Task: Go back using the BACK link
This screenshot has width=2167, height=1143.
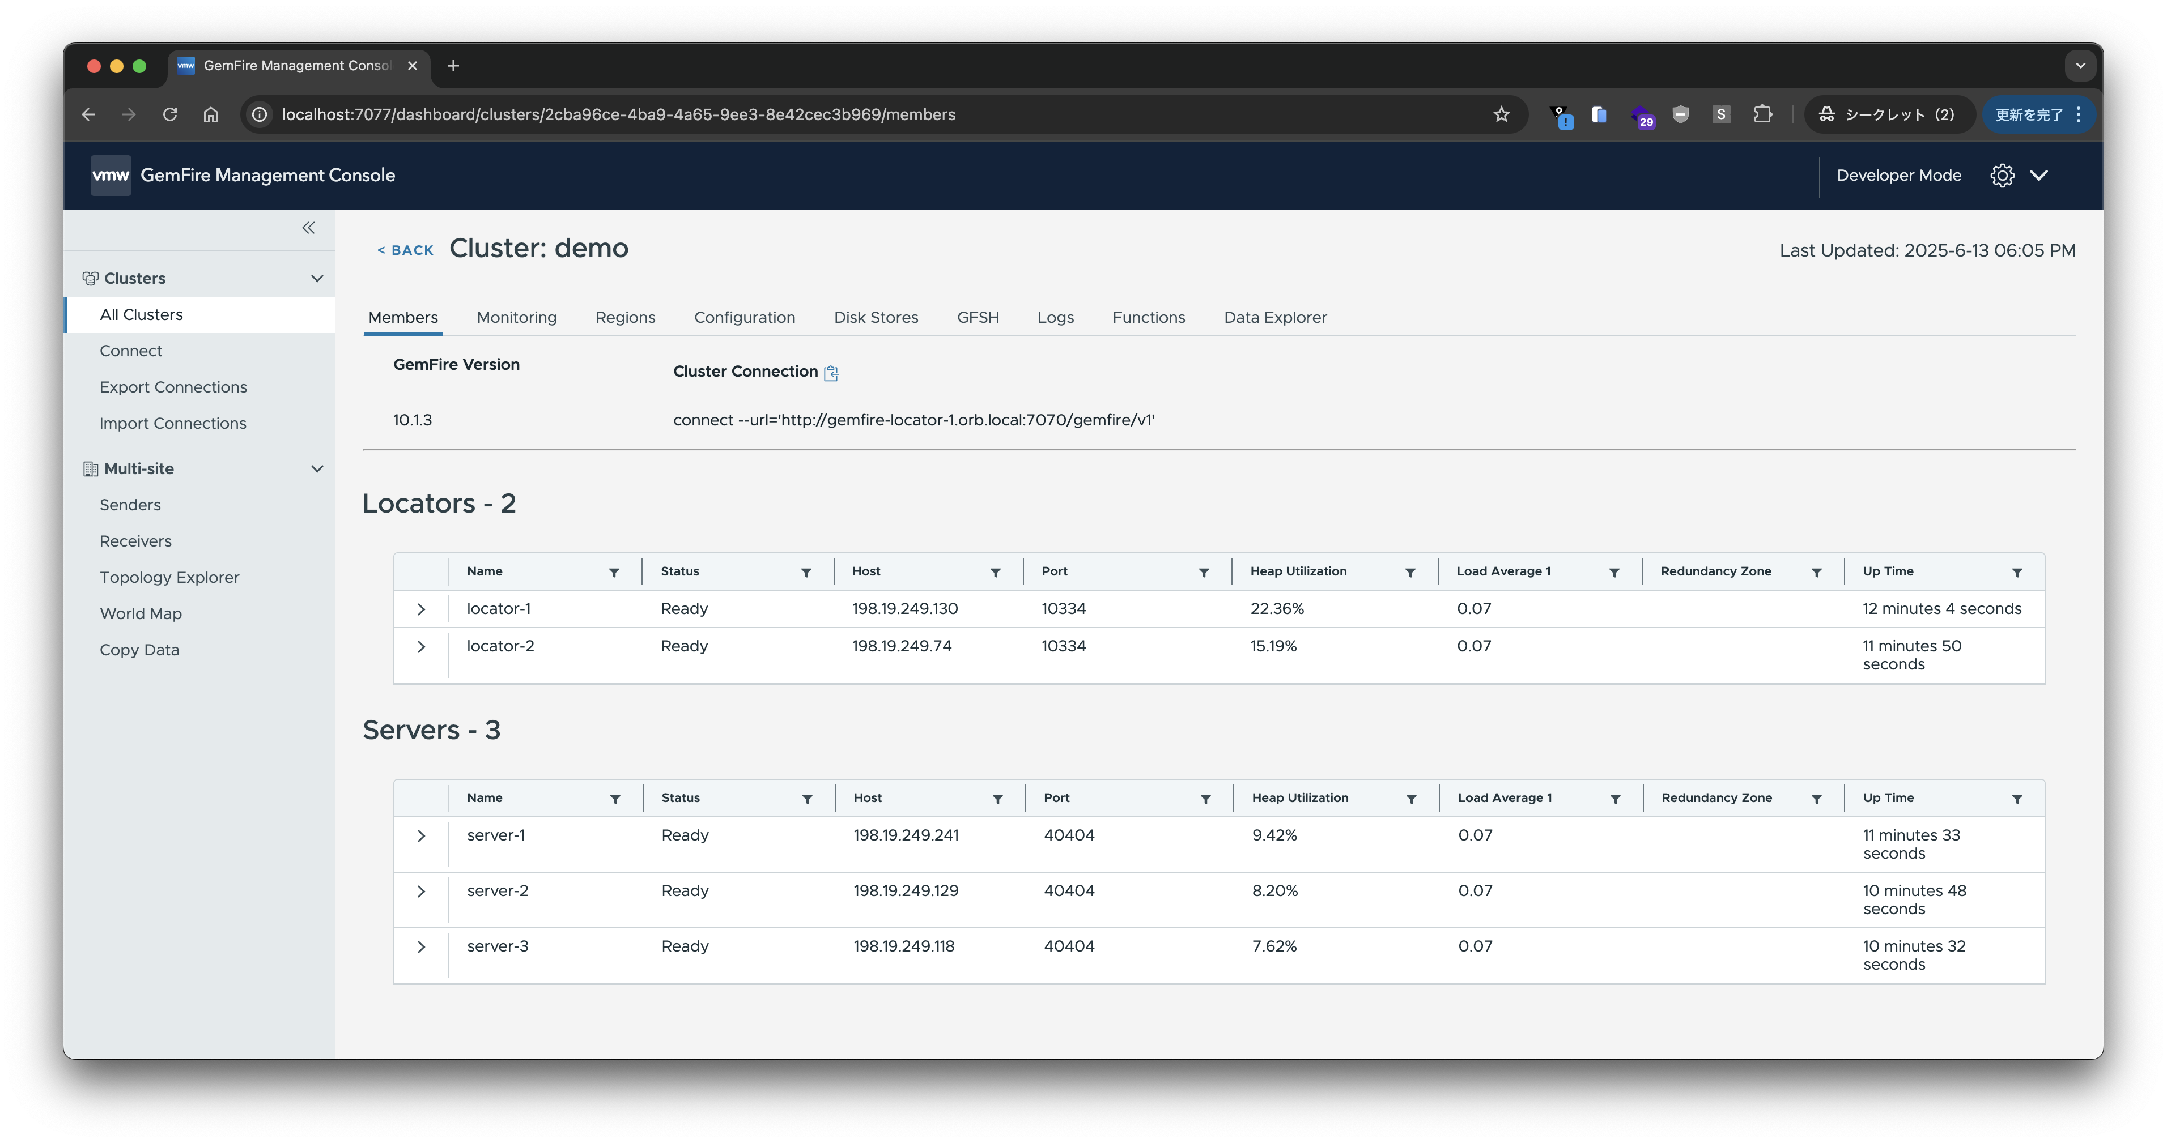Action: pyautogui.click(x=406, y=250)
